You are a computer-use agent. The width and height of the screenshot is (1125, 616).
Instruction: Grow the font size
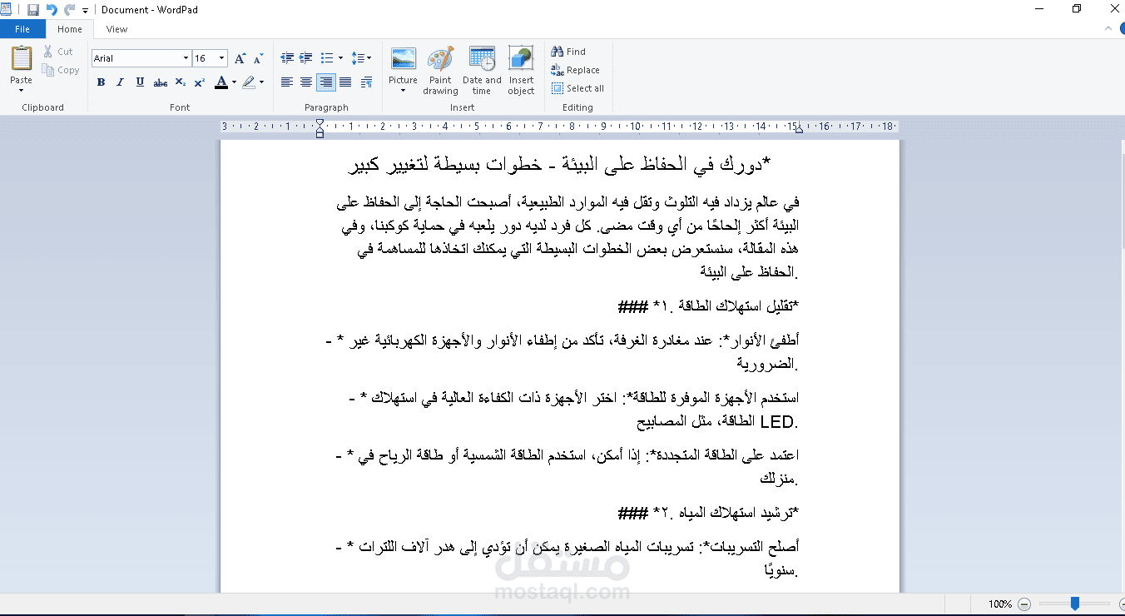click(240, 58)
